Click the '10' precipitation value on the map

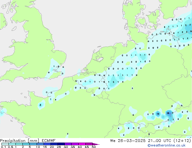tap(158, 114)
